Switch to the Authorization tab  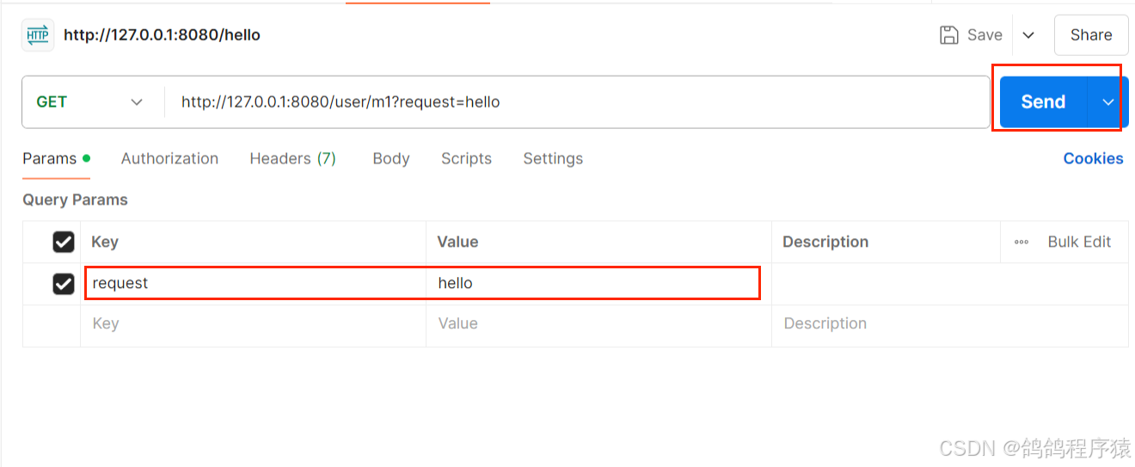click(169, 158)
